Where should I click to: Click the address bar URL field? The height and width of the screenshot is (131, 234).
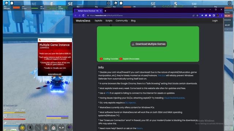[140, 15]
